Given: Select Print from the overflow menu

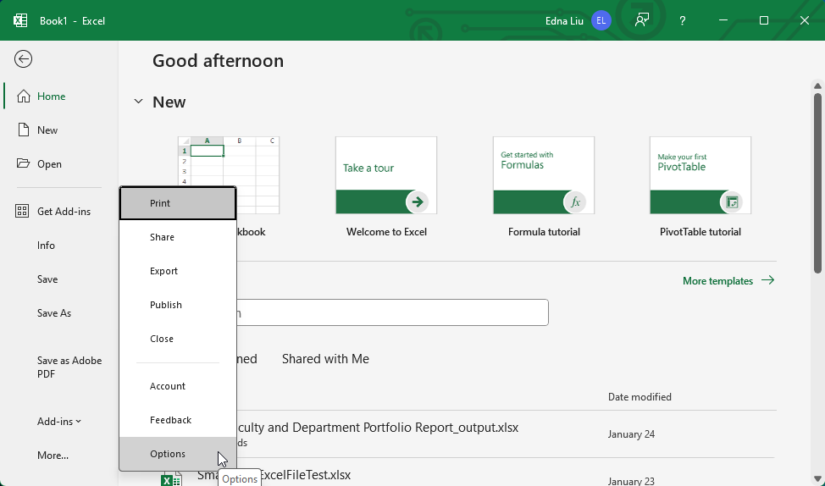Looking at the screenshot, I should coord(178,203).
